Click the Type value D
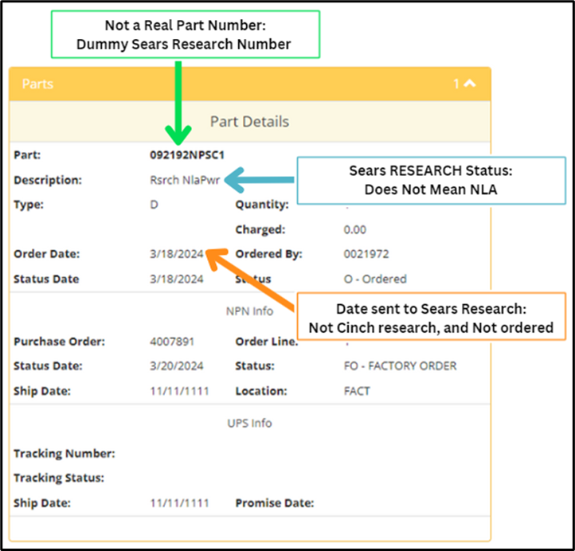Viewport: 575px width, 551px height. coord(154,205)
